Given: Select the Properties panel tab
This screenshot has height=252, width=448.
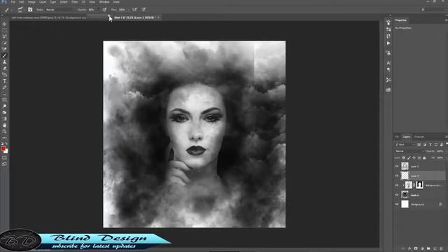Looking at the screenshot, I should tap(400, 20).
